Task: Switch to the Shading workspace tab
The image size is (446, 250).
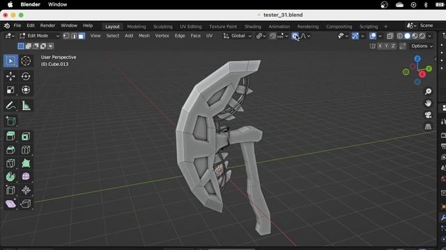Action: (252, 26)
